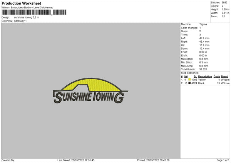231x163 pixels.
Task: Click the "Stop Sequence:" heading
Action: click(x=190, y=73)
